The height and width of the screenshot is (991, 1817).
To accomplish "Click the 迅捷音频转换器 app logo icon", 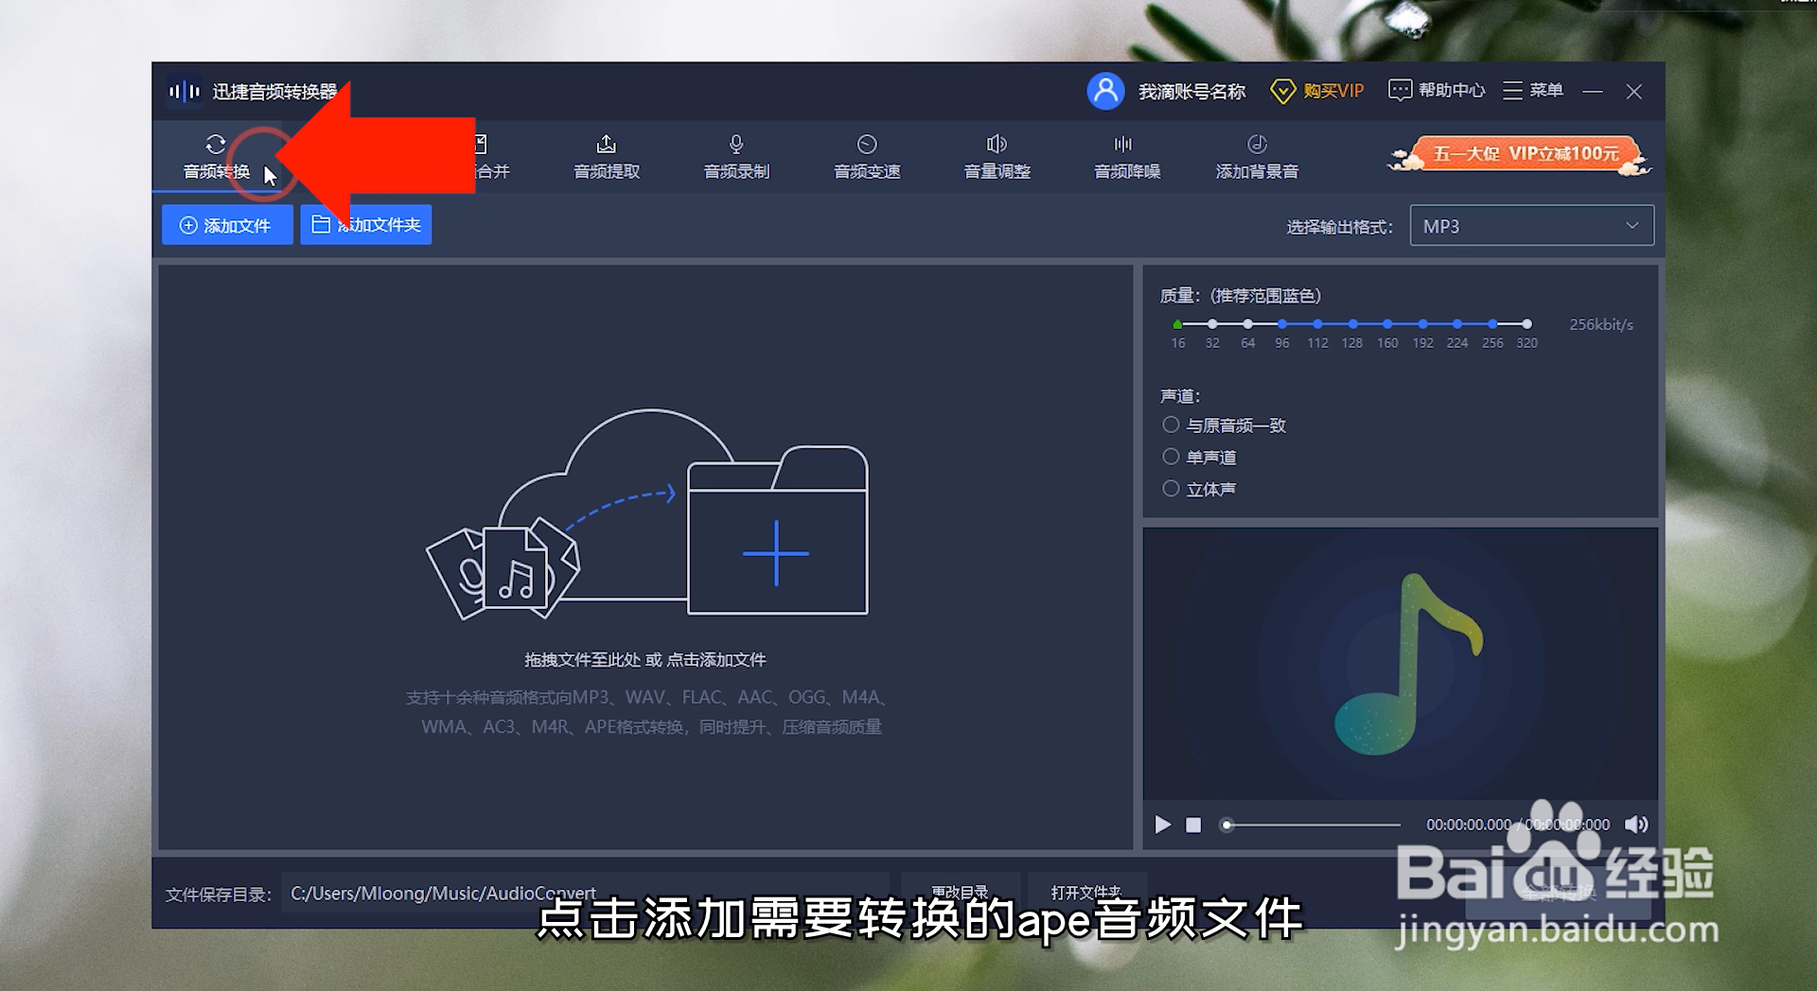I will (x=185, y=92).
